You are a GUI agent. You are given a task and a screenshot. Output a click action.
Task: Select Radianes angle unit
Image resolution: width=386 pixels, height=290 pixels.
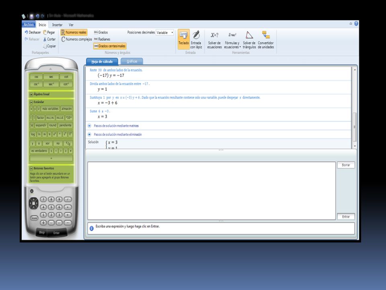pos(102,39)
